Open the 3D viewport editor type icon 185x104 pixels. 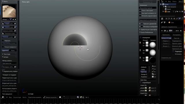click(x=3, y=97)
